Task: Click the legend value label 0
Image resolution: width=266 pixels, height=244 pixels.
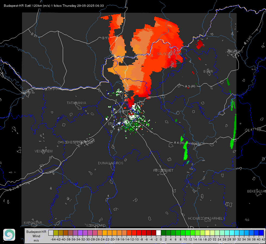Action: pos(161,239)
